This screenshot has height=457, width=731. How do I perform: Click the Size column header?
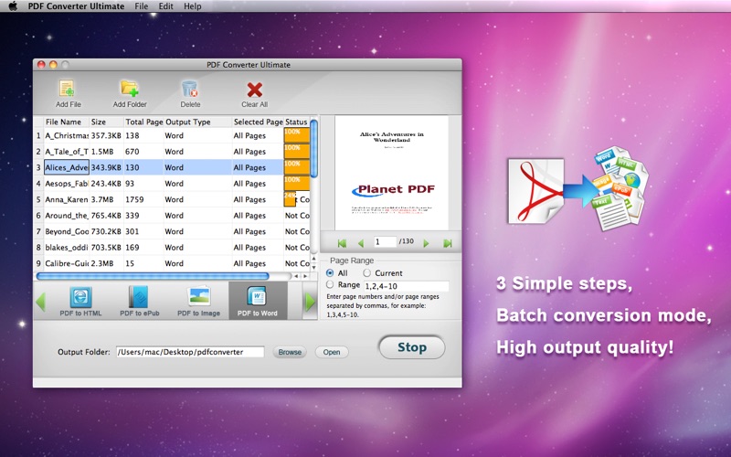106,122
